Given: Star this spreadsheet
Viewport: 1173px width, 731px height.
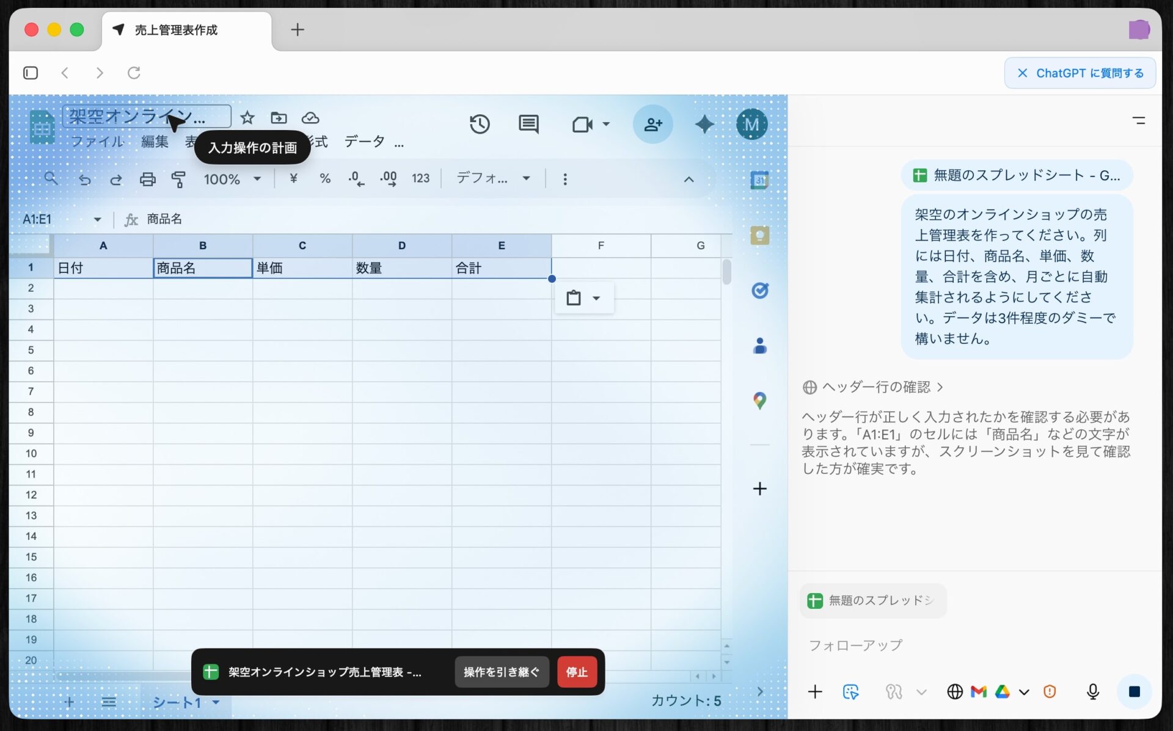Looking at the screenshot, I should [x=247, y=117].
